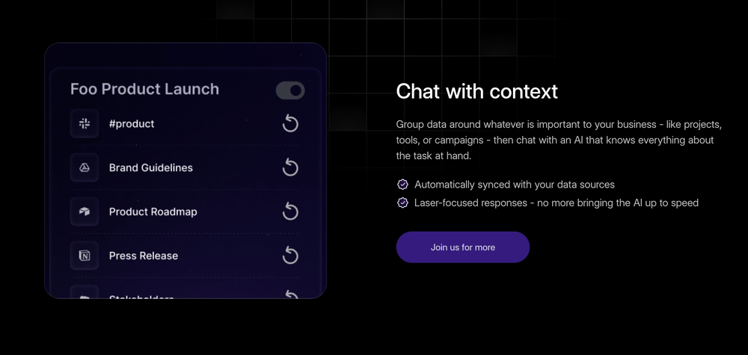Select the #product list row
The height and width of the screenshot is (355, 748).
click(185, 124)
